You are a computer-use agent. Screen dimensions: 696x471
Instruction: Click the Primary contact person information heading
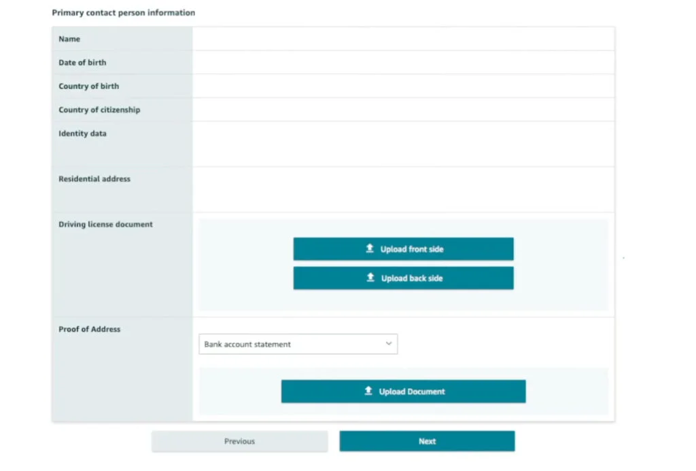click(x=123, y=13)
